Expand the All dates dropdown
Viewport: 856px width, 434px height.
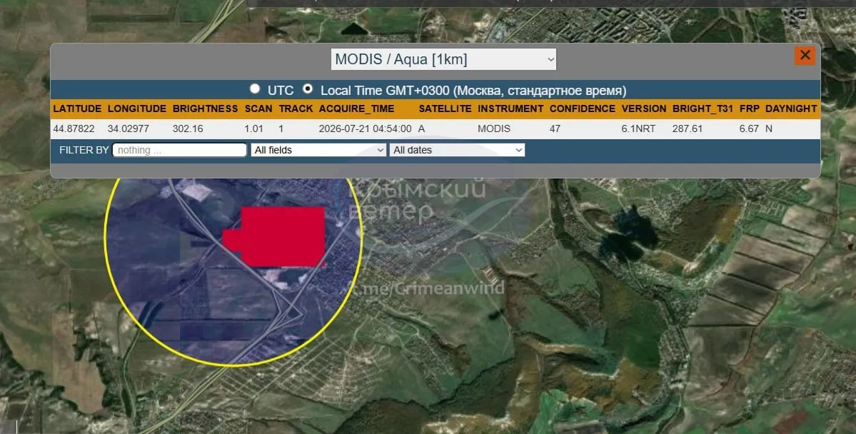[x=457, y=150]
